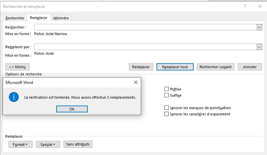Screen dimensions: 267x155
Task: Switch to the Atteindre tab
Action: pyautogui.click(x=61, y=18)
